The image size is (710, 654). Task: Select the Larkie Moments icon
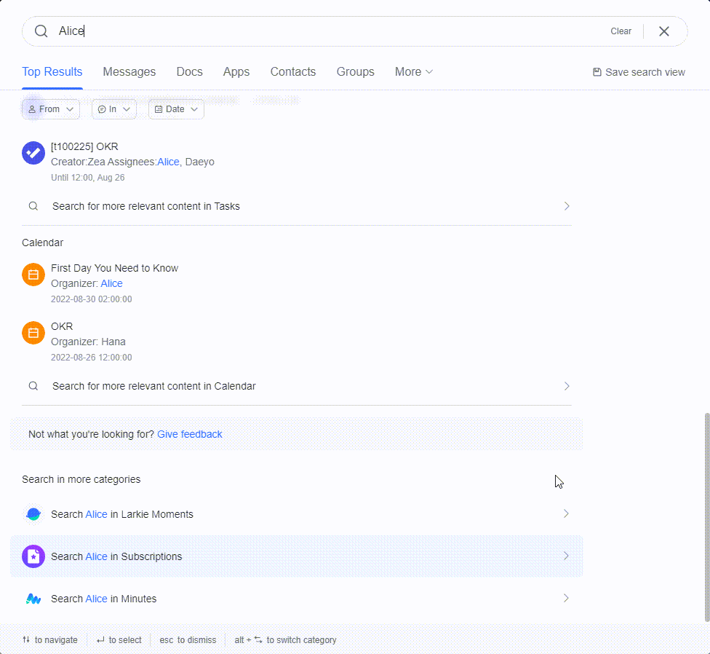coord(33,514)
